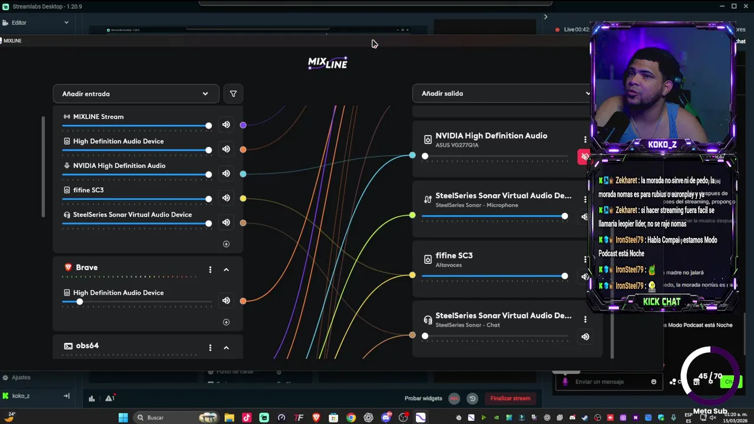Open Google Chrome from taskbar
This screenshot has width=754, height=424.
click(351, 418)
